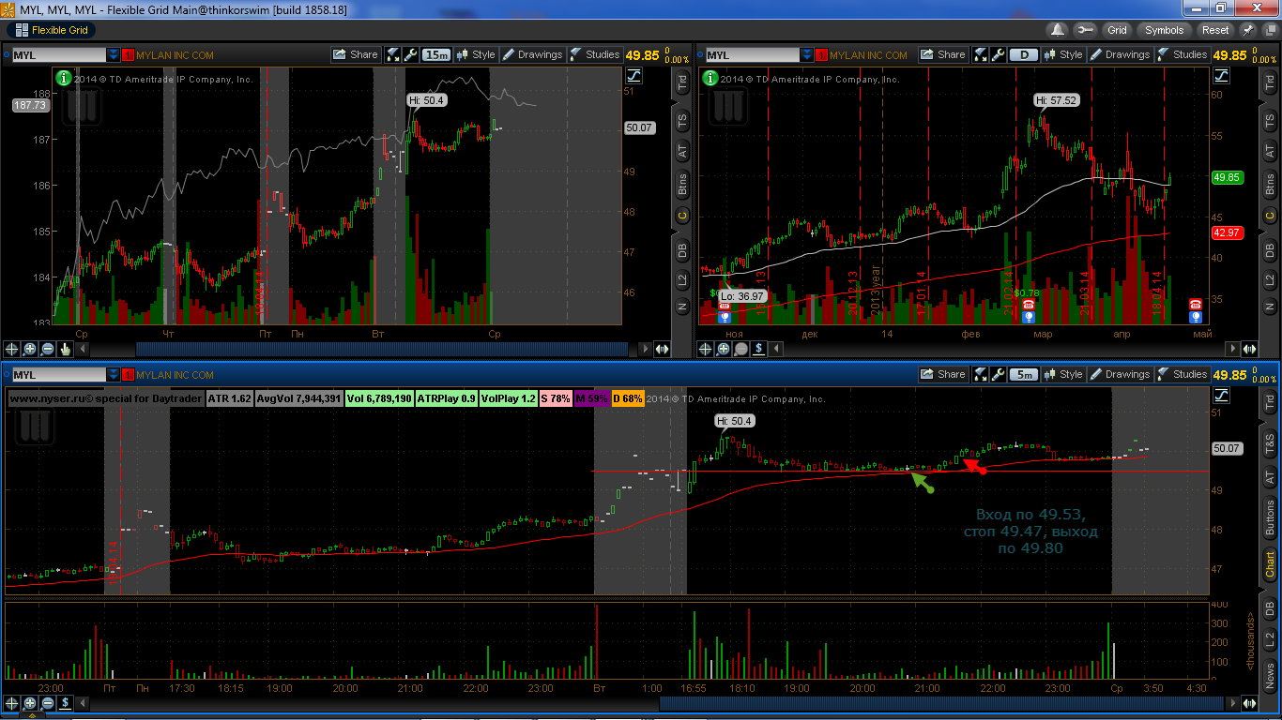Click the maximize-cell arrows icon on daily chart
Viewport: 1282px width, 720px height.
pyautogui.click(x=981, y=54)
